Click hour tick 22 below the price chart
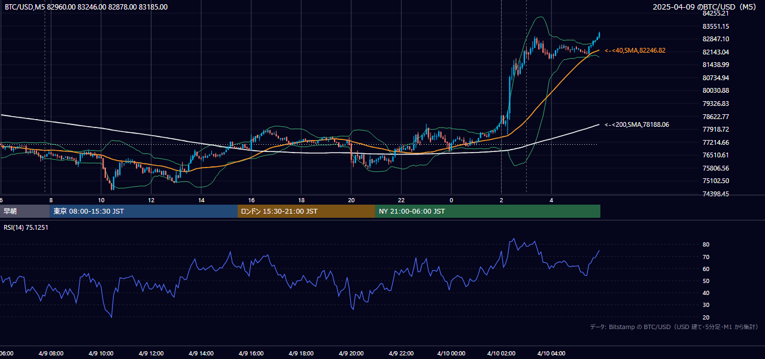Image resolution: width=765 pixels, height=359 pixels. [x=401, y=200]
